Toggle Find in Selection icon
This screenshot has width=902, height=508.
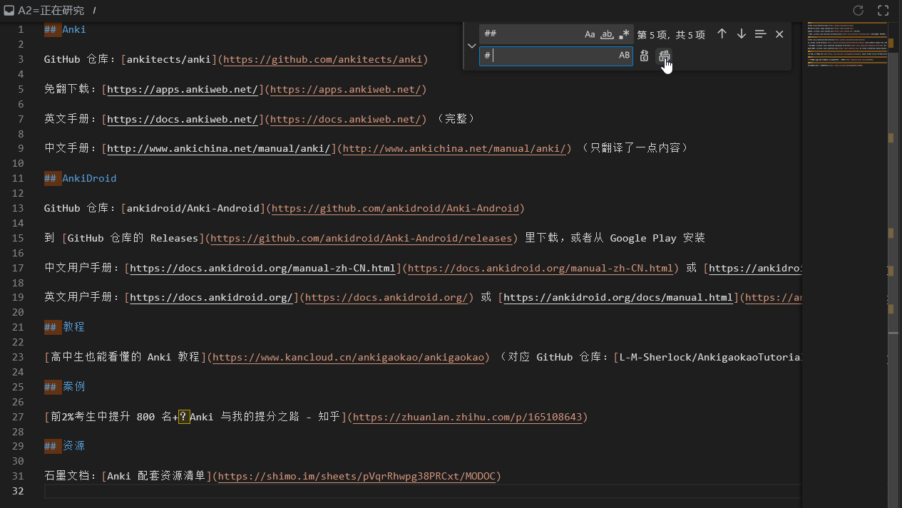pos(760,34)
